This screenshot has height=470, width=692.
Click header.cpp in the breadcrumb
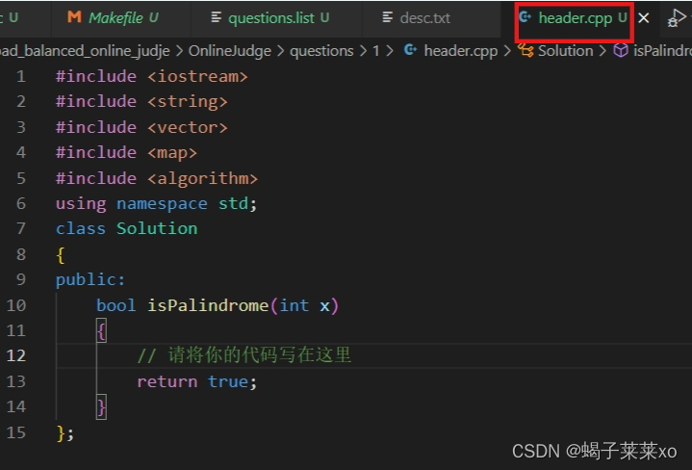tap(460, 51)
